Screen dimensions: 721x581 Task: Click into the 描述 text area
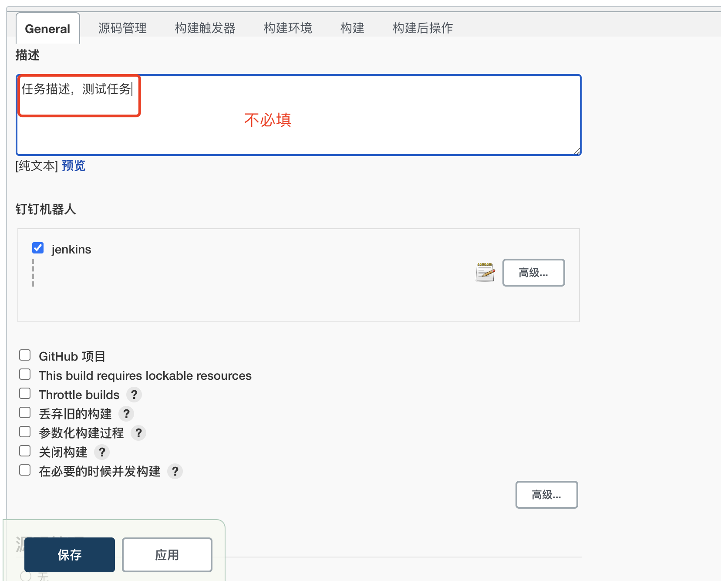pyautogui.click(x=299, y=115)
